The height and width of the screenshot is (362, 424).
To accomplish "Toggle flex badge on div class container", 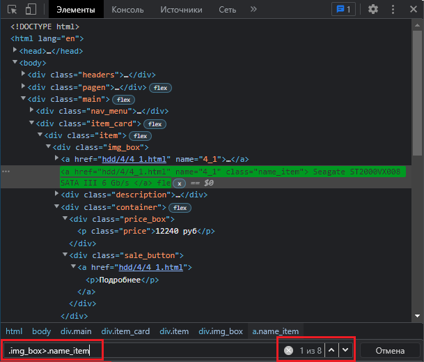I will (x=181, y=208).
